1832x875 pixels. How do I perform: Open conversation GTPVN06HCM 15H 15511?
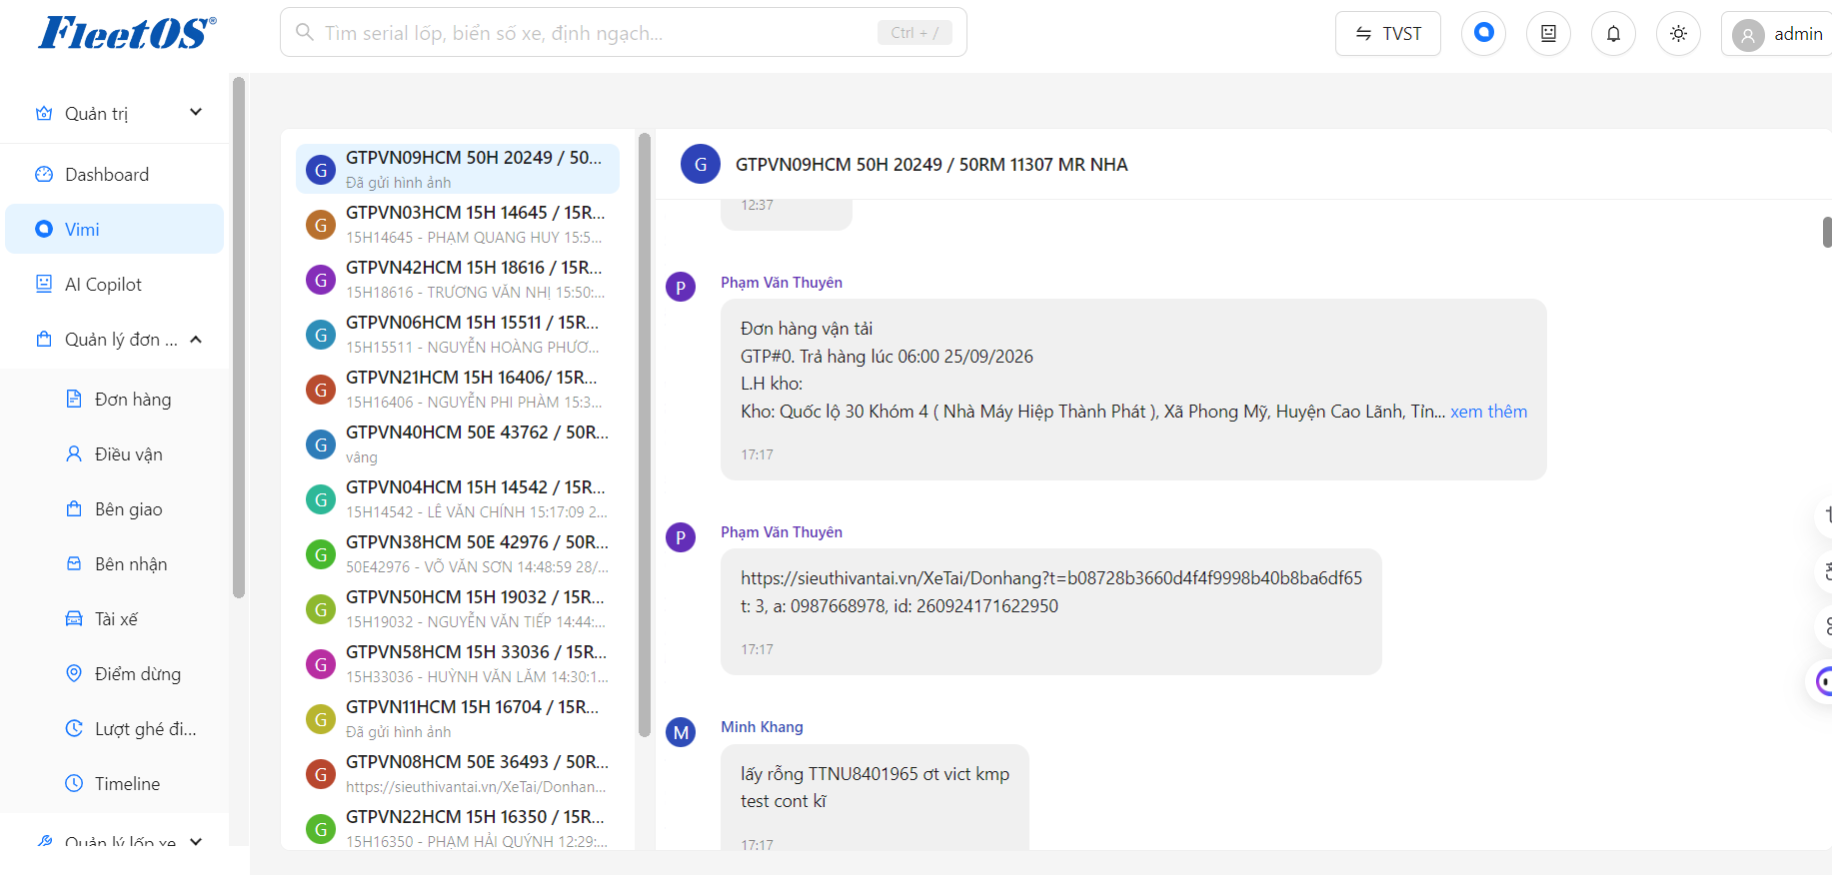pos(458,334)
